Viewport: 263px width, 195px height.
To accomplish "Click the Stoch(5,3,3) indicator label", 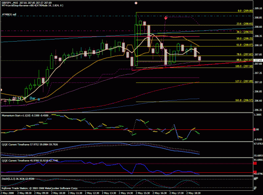I will pyautogui.click(x=18, y=179).
